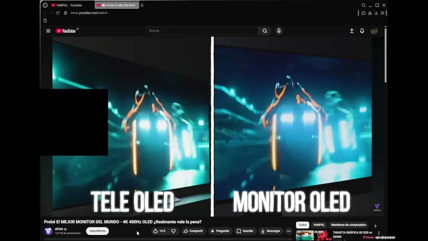This screenshot has width=428, height=241.
Task: Submit search with the magnifier button
Action: pyautogui.click(x=264, y=31)
